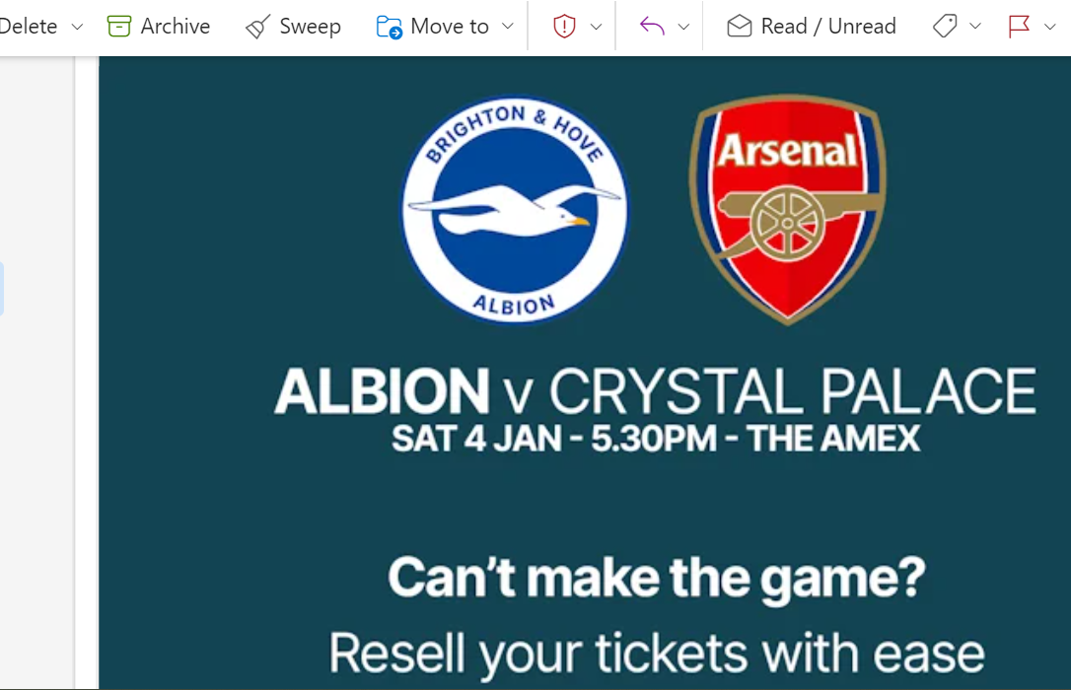Click the Sweep broom icon
The width and height of the screenshot is (1071, 690).
click(x=257, y=27)
